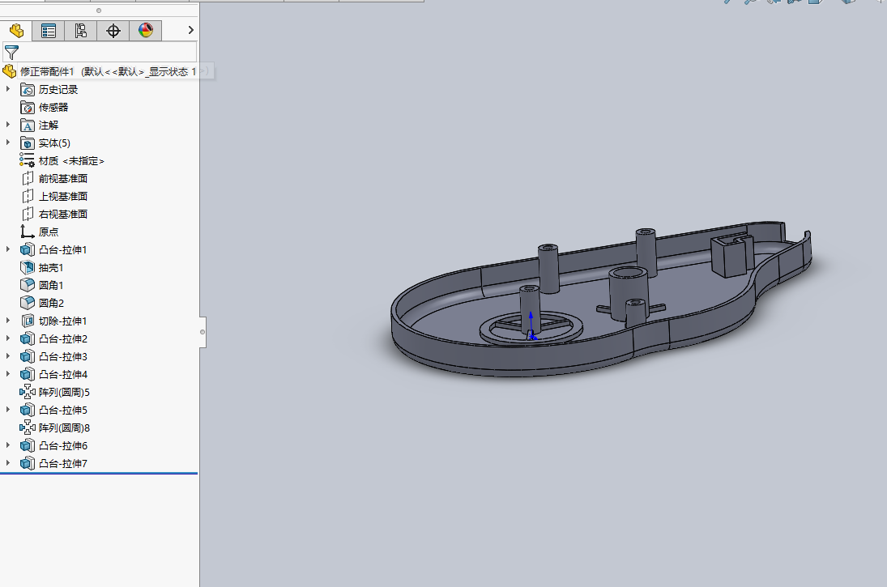
Task: Select the 前视基准面 label
Action: 63,179
